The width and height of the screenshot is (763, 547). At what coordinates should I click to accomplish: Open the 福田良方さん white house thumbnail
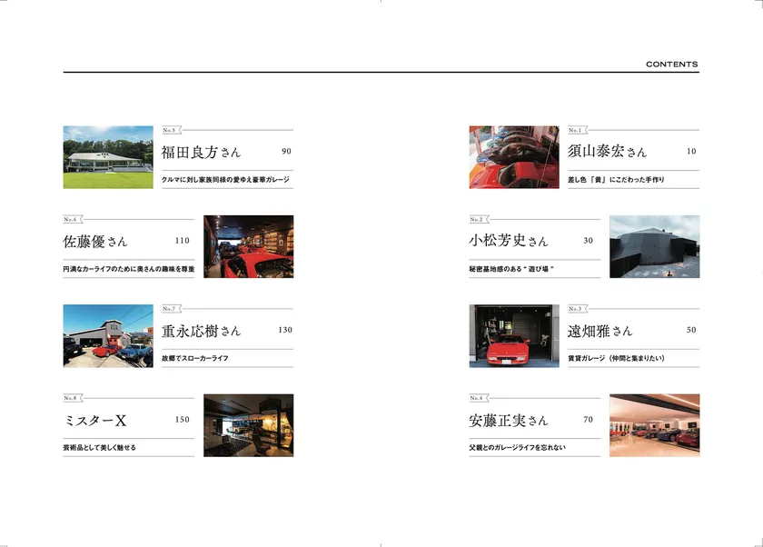point(108,157)
